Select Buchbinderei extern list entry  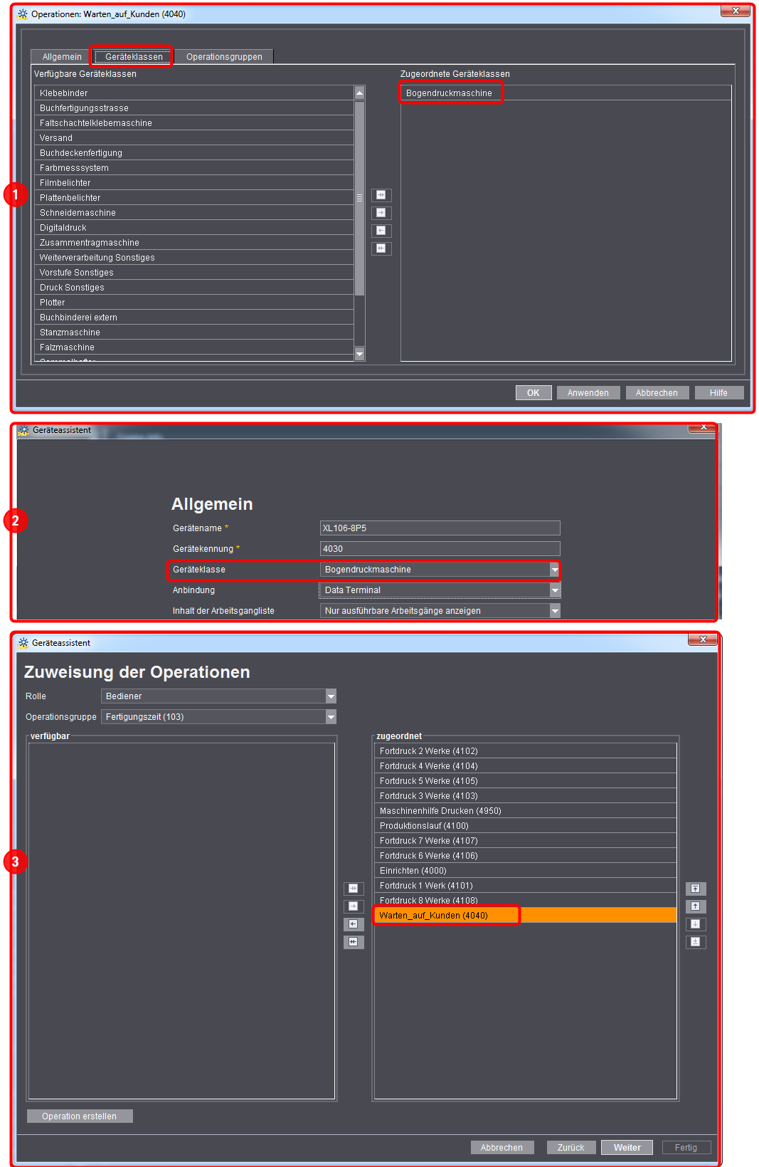(194, 318)
